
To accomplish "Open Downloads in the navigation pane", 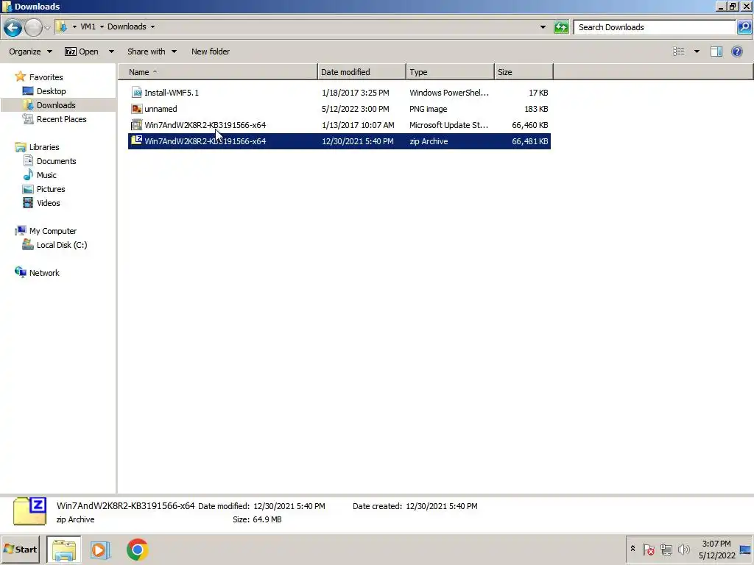I will [56, 105].
